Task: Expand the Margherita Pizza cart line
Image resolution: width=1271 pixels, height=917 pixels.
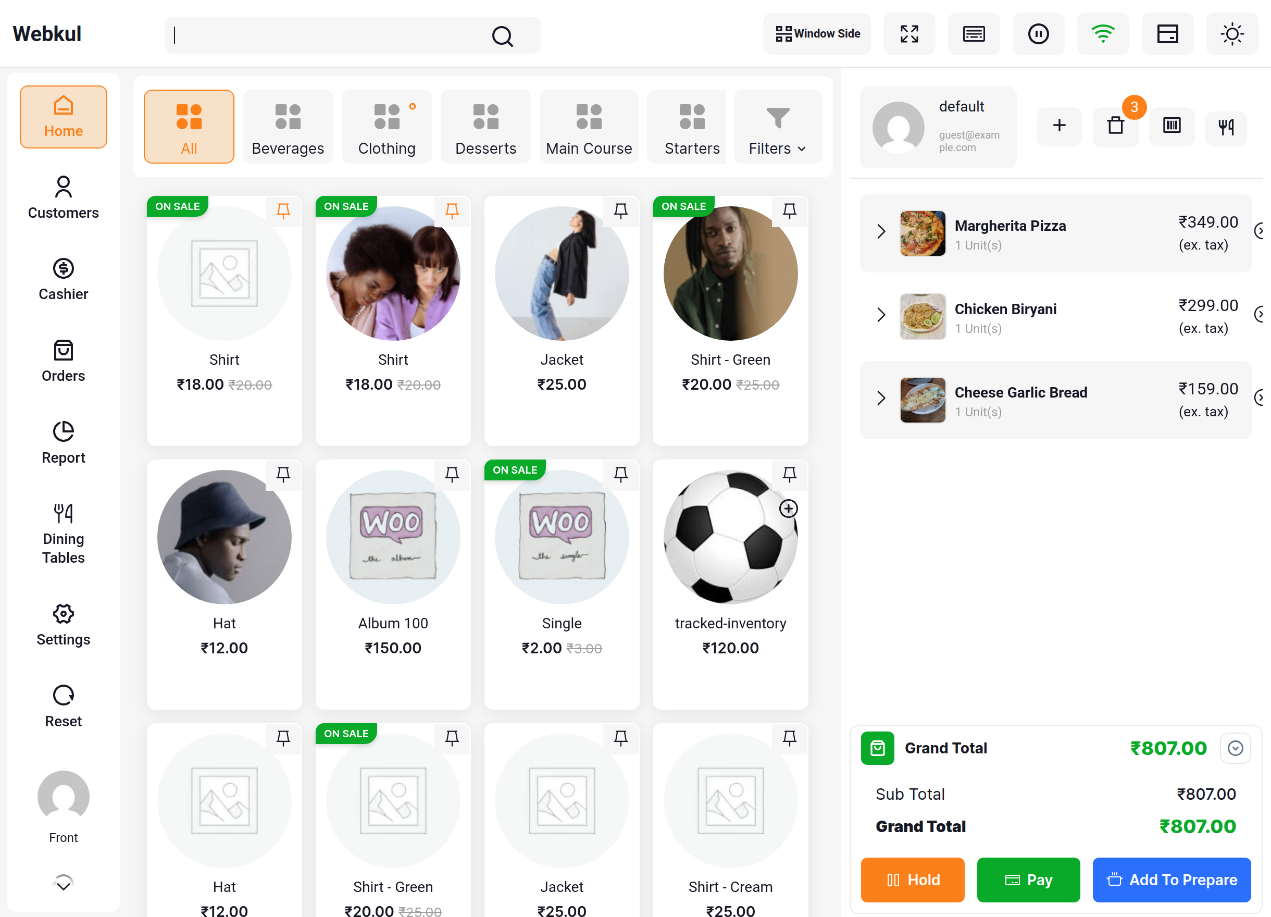Action: point(881,231)
